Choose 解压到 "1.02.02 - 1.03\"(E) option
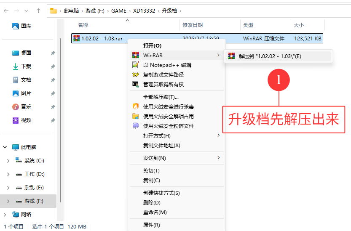The width and height of the screenshot is (351, 231). [270, 56]
